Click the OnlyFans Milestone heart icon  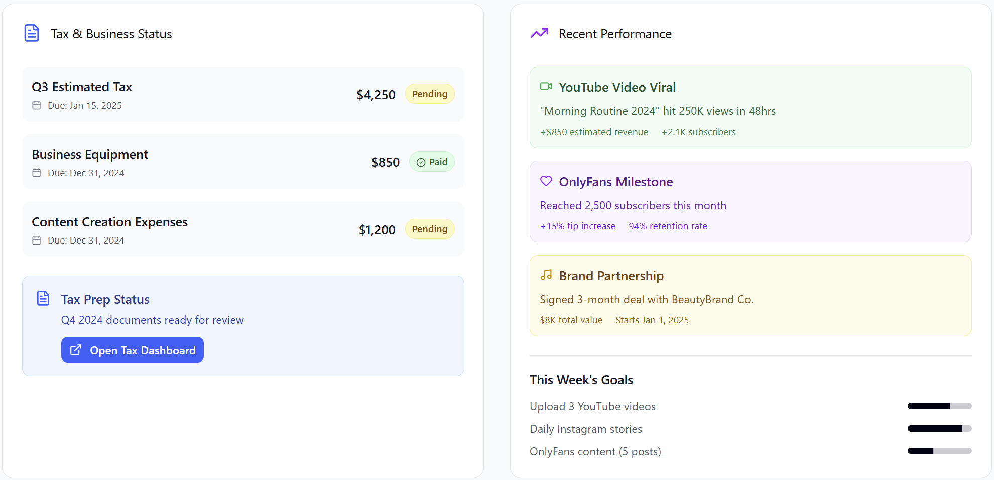click(546, 181)
